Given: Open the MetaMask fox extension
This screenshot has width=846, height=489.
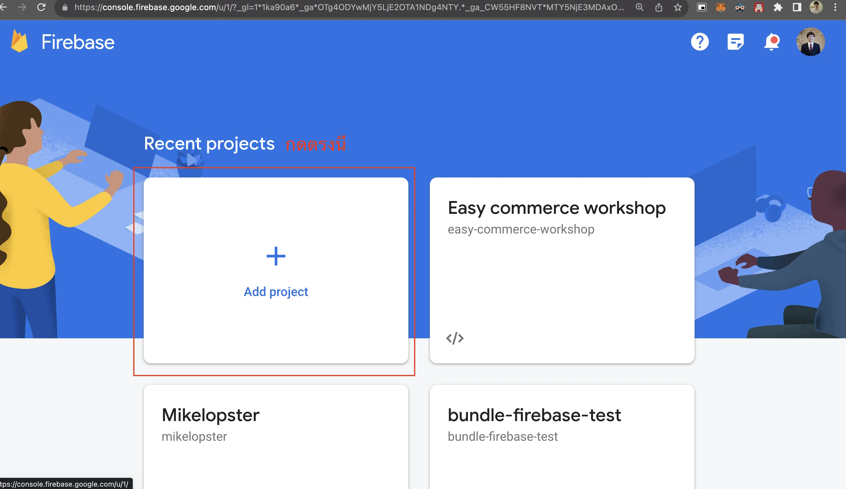Looking at the screenshot, I should (721, 7).
